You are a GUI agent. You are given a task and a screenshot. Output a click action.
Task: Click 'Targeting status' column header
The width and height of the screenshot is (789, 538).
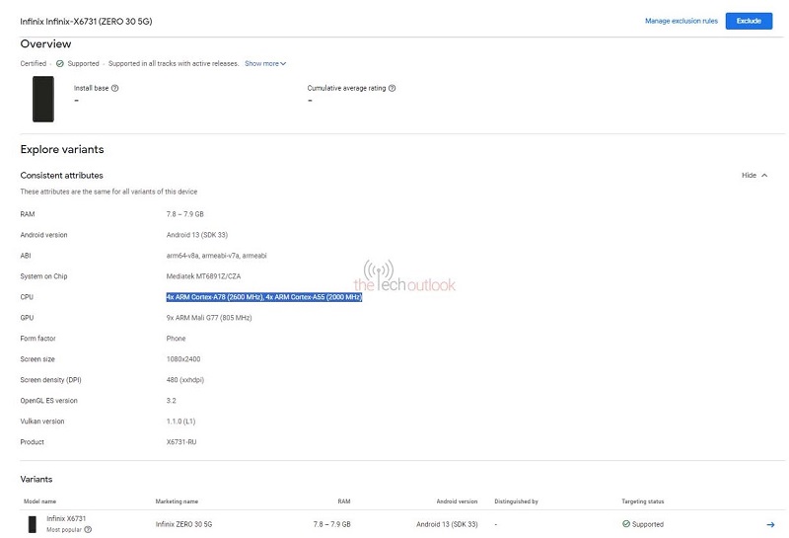[643, 501]
